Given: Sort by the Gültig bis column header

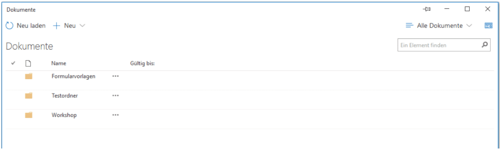Looking at the screenshot, I should 142,64.
